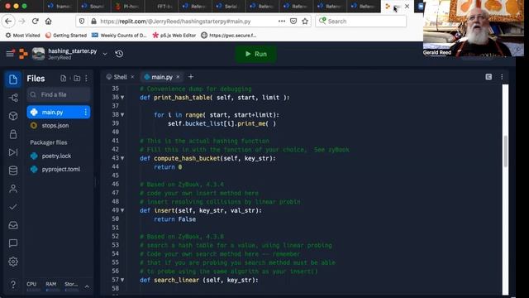The width and height of the screenshot is (529, 298).
Task: Open the Most Visited bookmarks folder
Action: pos(22,35)
